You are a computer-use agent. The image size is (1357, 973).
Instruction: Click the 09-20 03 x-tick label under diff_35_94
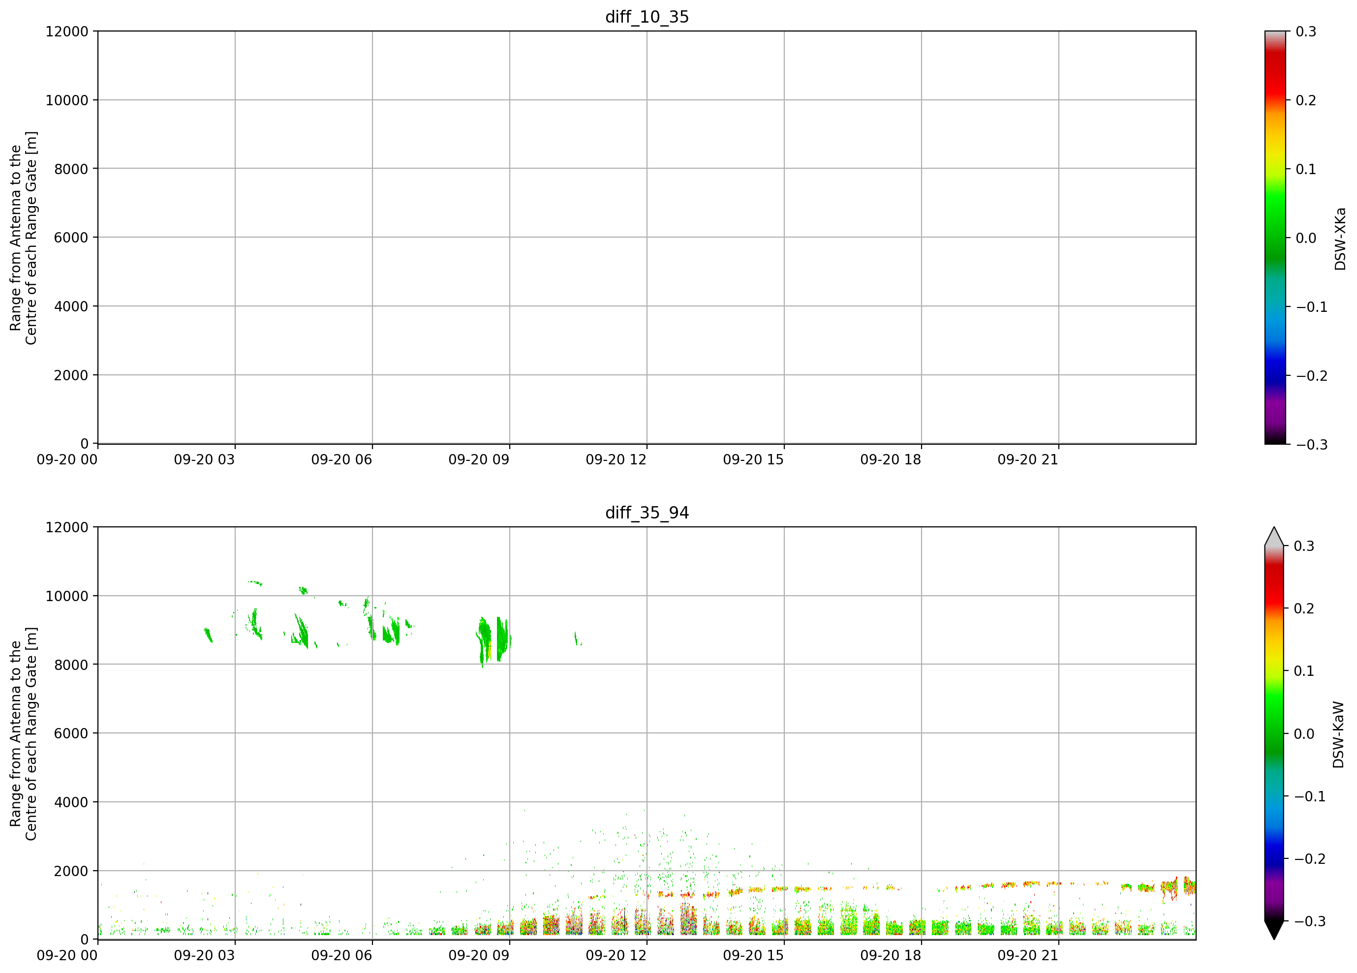(204, 955)
